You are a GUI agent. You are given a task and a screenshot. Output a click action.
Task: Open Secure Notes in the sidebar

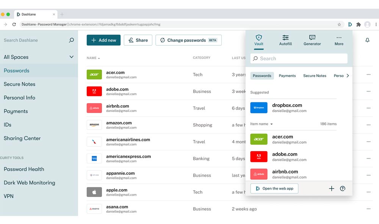[39, 84]
